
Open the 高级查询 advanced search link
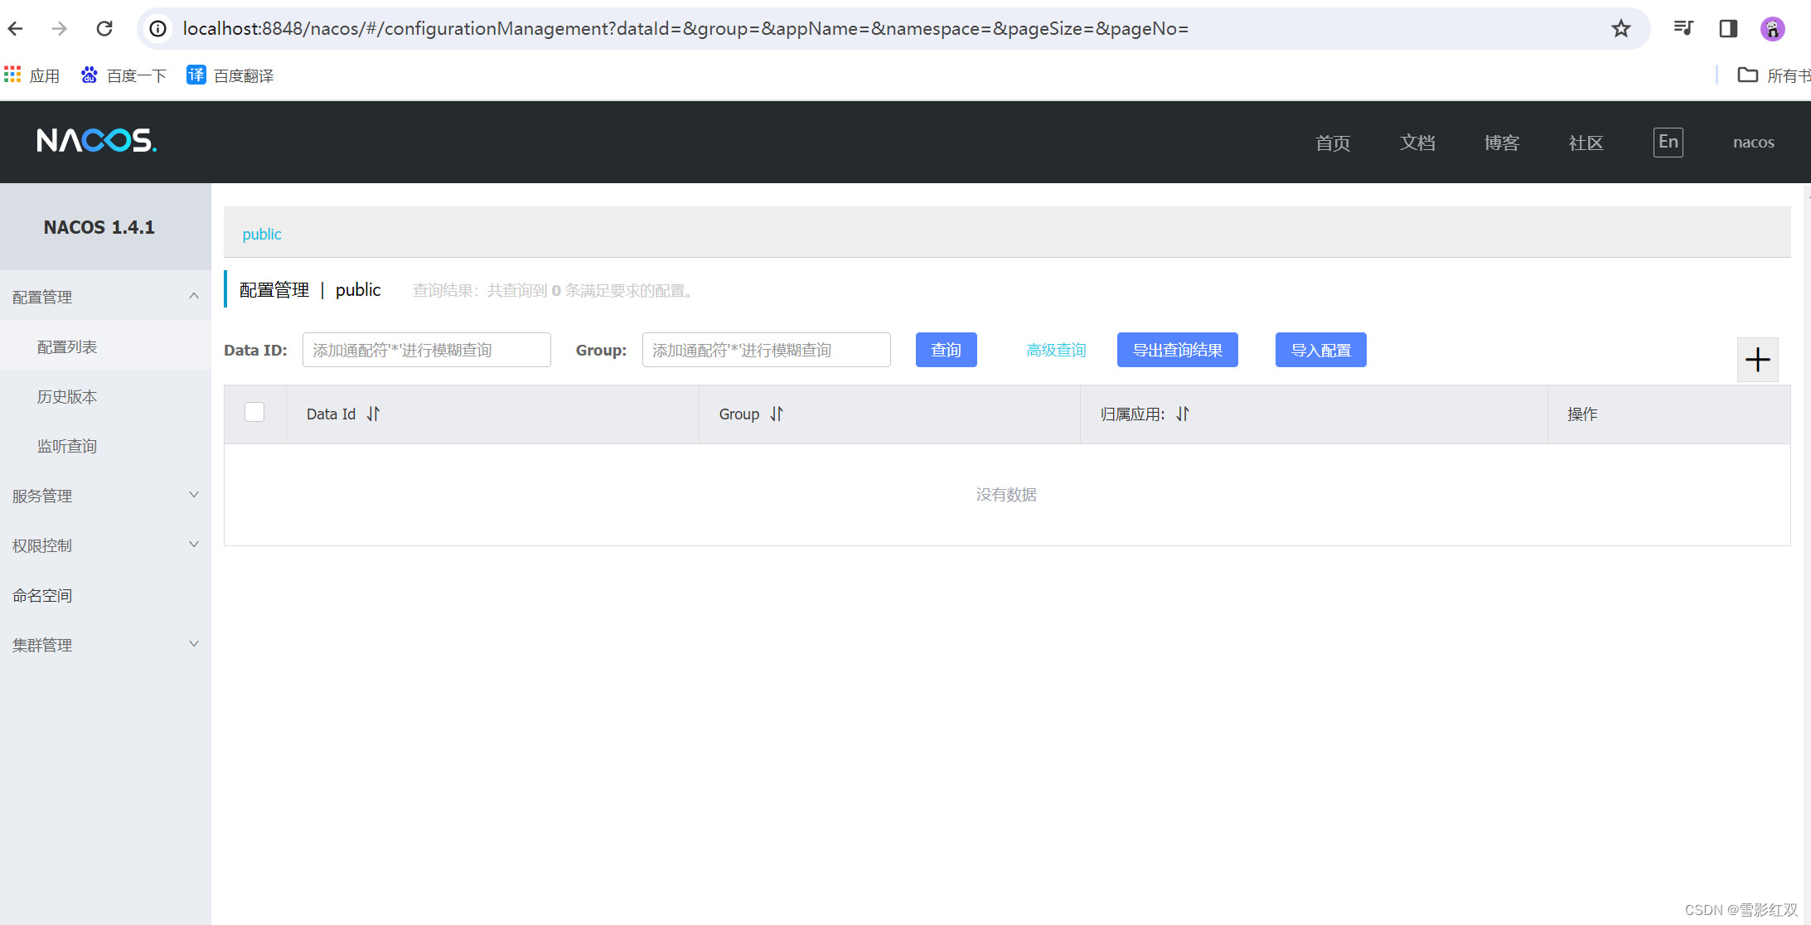coord(1056,350)
